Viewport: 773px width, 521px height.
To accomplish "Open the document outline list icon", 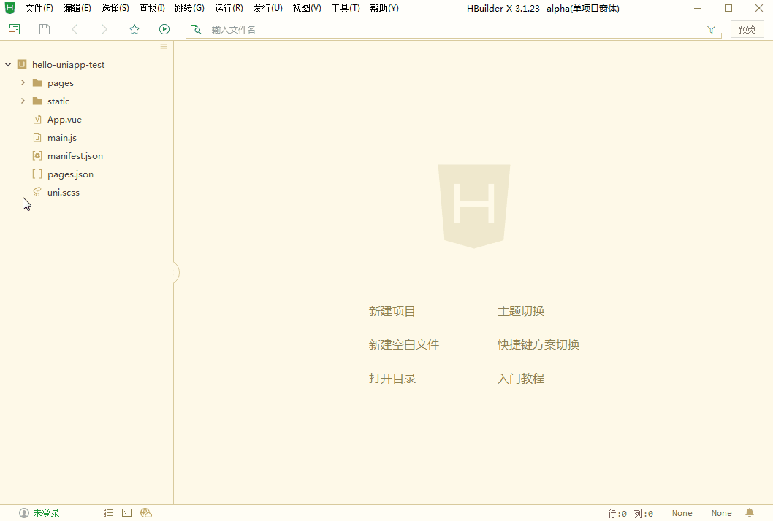I will (x=108, y=513).
